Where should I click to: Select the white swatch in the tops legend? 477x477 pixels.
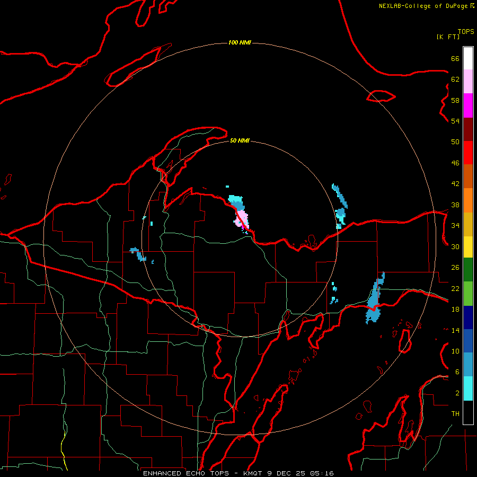(x=468, y=58)
